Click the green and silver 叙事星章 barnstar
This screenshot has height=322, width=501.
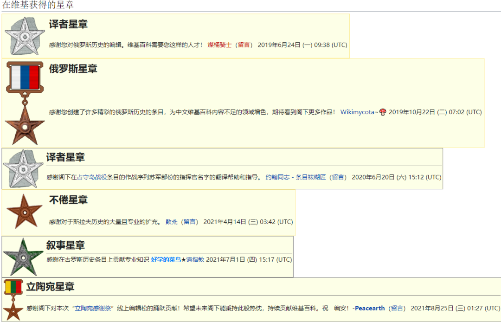pos(23,257)
